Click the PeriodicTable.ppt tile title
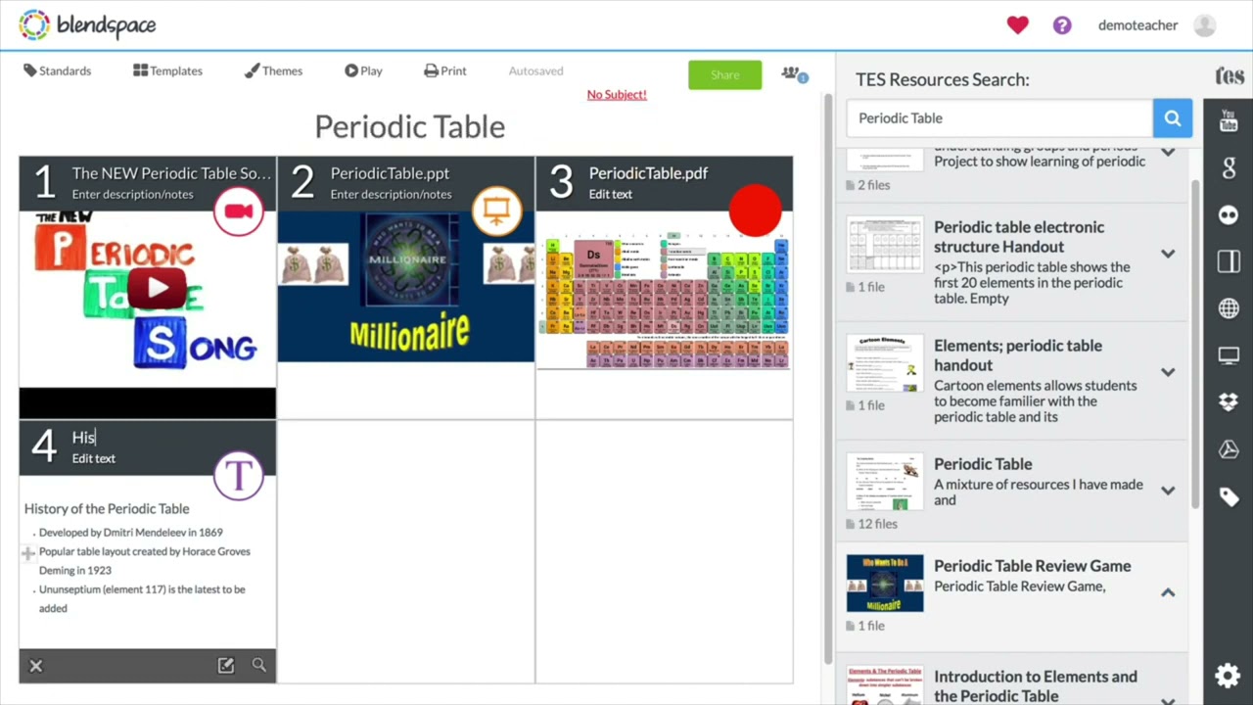 click(x=390, y=173)
